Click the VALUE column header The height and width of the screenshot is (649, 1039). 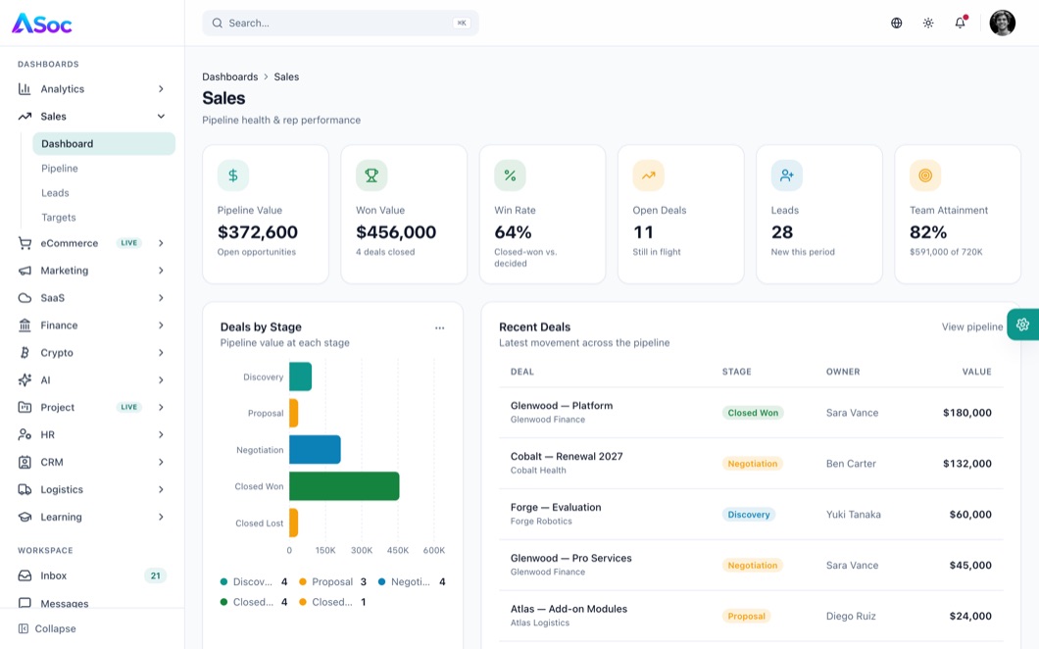pyautogui.click(x=976, y=372)
